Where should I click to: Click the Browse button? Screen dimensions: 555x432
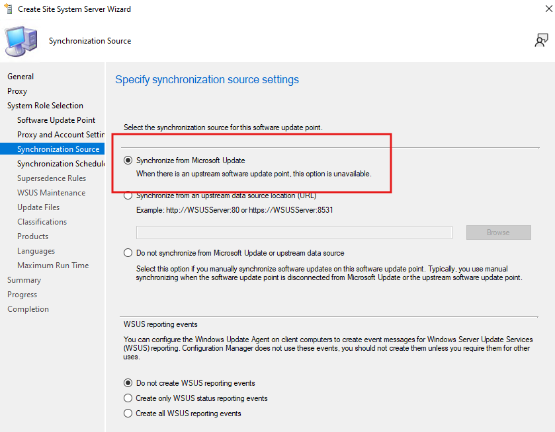coord(498,233)
